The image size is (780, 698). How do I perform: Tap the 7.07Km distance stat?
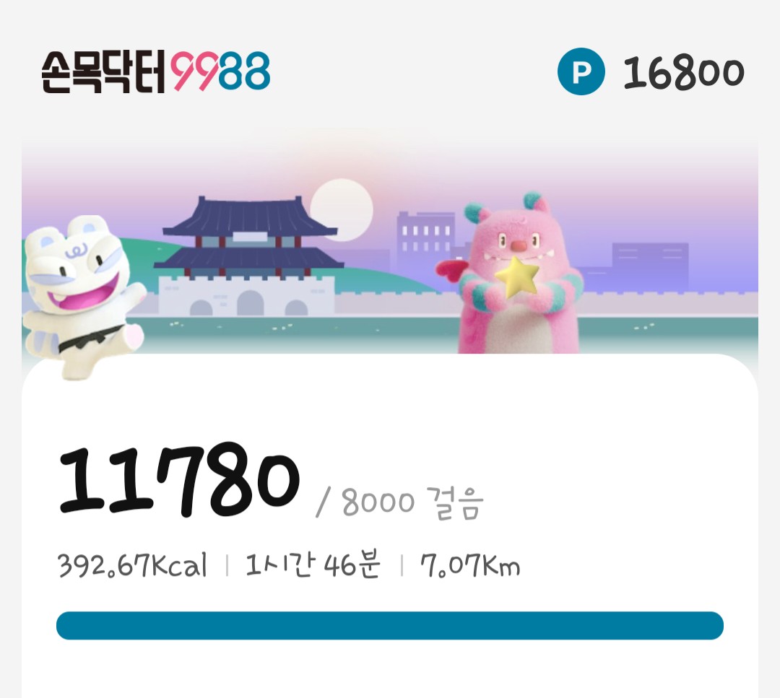click(470, 565)
